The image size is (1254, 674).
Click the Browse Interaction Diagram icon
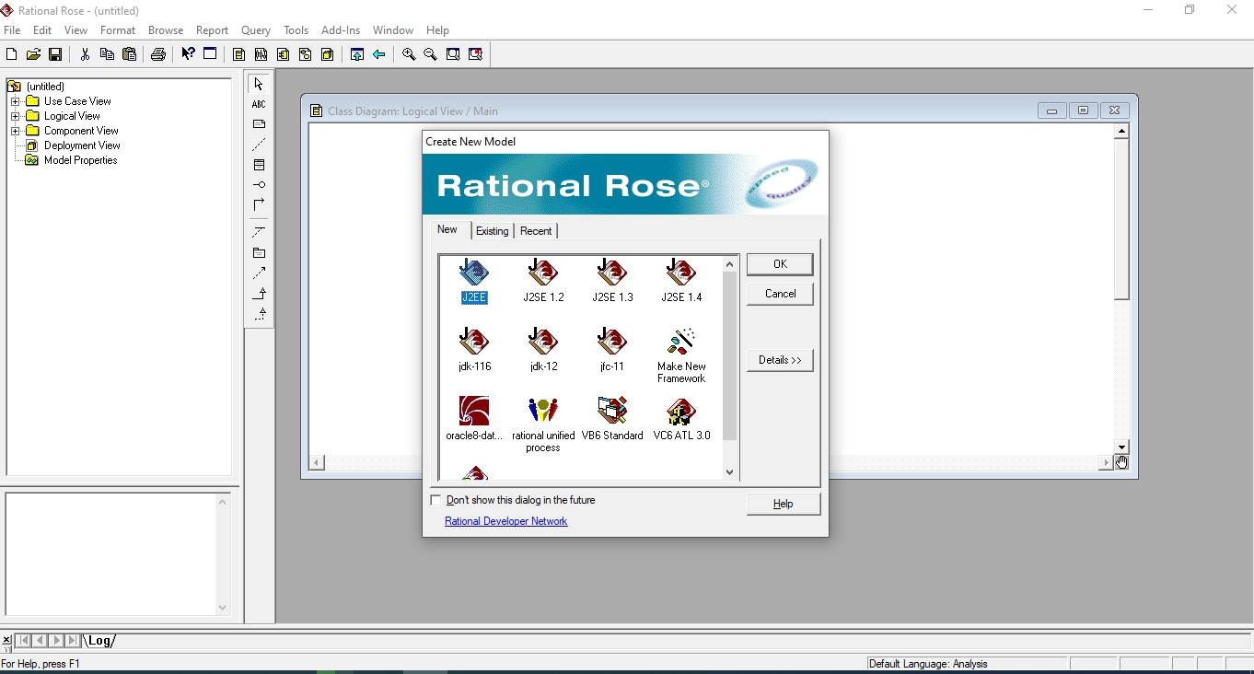point(261,54)
